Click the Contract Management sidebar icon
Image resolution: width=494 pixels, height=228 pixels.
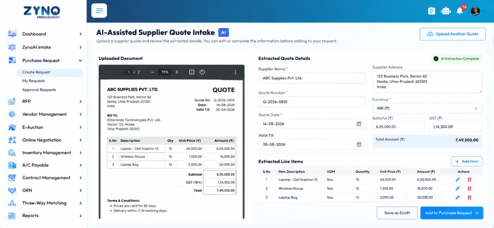tap(12, 178)
